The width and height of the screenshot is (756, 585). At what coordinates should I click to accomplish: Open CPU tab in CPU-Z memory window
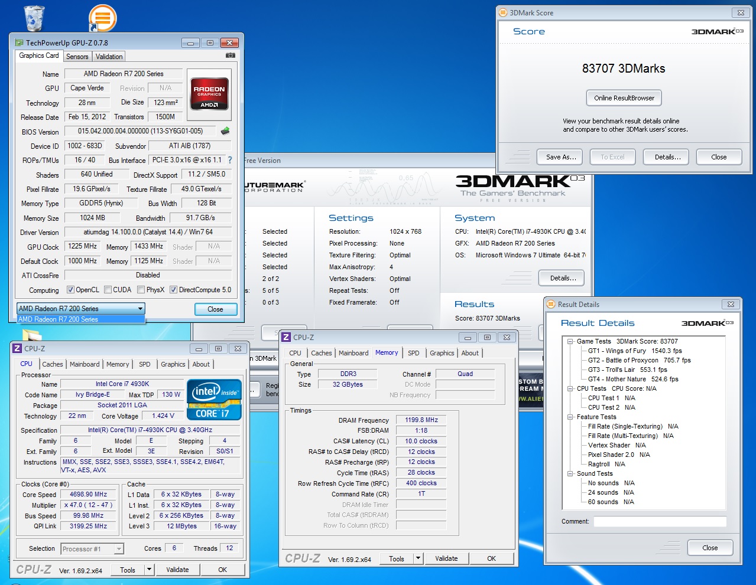[x=296, y=353]
